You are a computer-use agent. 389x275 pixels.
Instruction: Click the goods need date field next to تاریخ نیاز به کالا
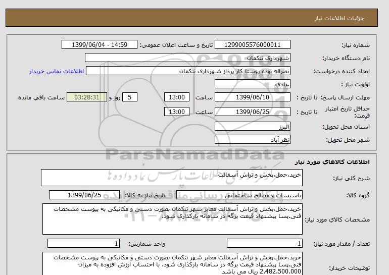click(84, 195)
